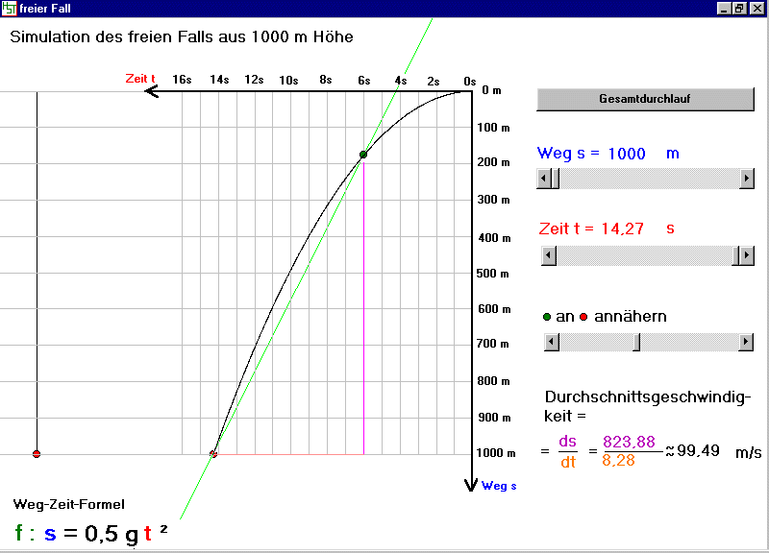Click the freier Fall title bar icon
The width and height of the screenshot is (769, 553).
9,9
